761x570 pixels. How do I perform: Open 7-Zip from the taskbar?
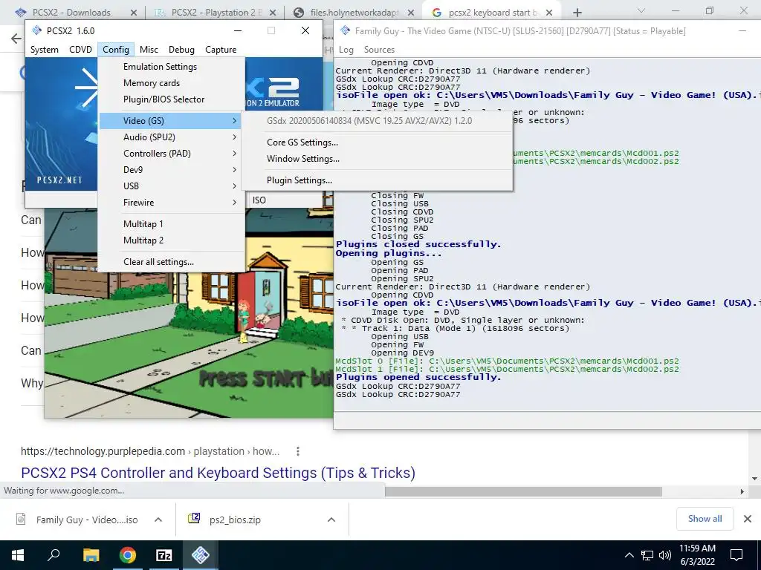(164, 555)
